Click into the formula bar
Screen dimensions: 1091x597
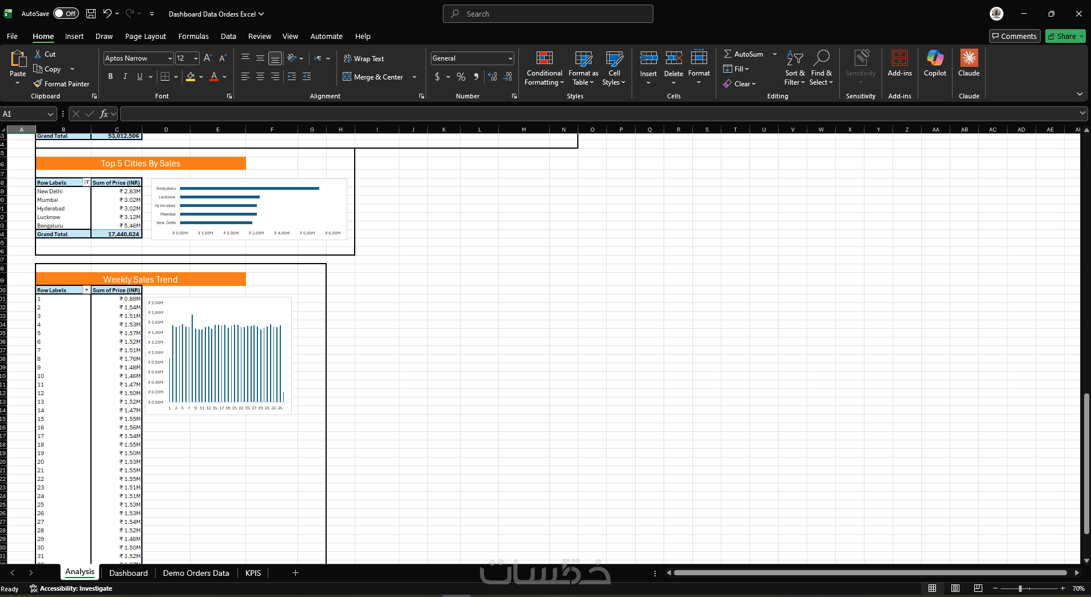598,114
